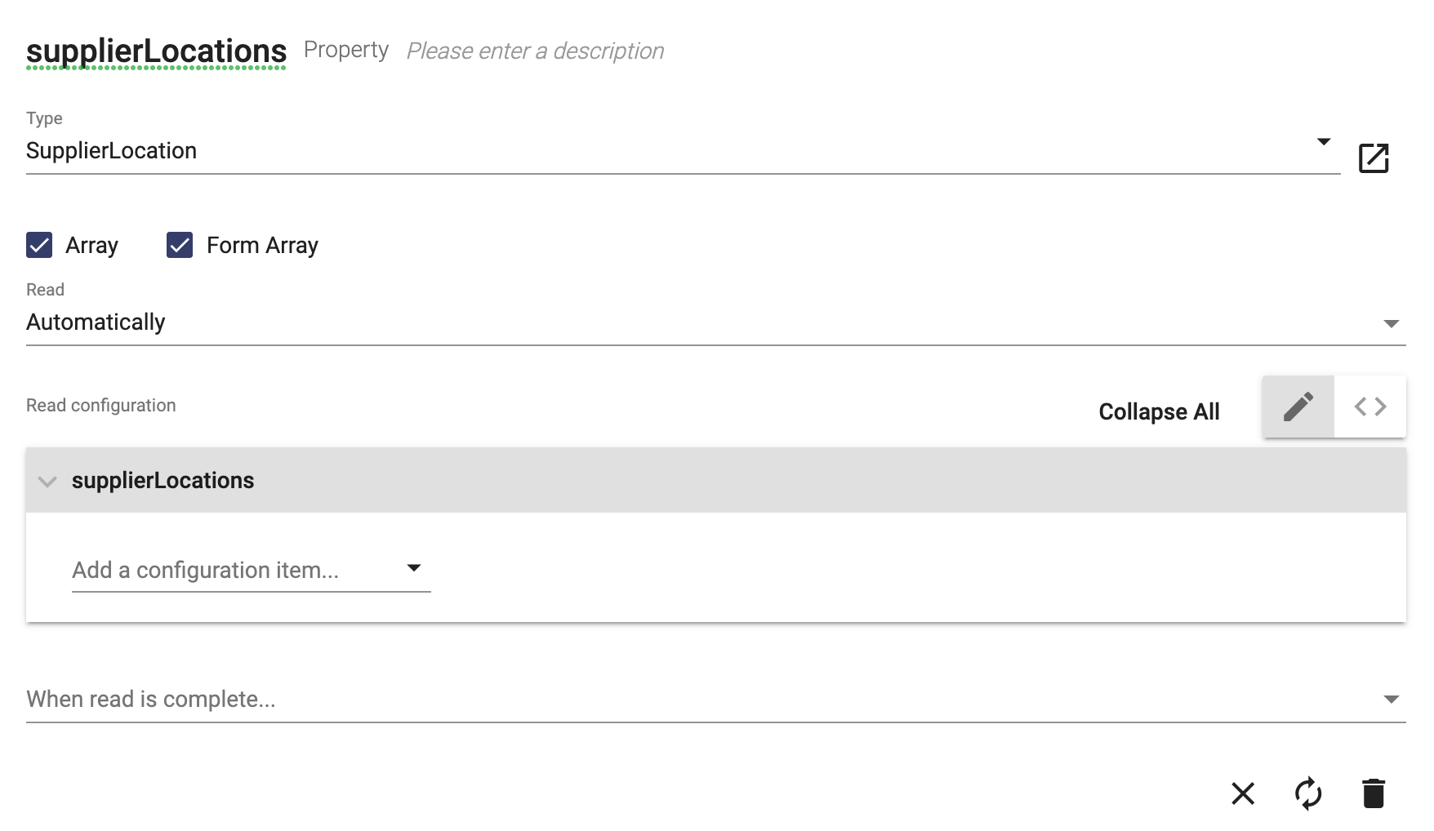Open Add a configuration item dropdown
This screenshot has height=831, width=1434.
(251, 569)
